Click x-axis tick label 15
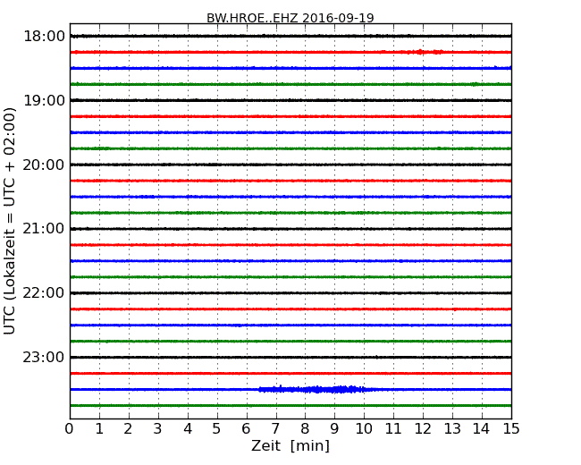Image resolution: width=581 pixels, height=465 pixels. click(x=511, y=429)
